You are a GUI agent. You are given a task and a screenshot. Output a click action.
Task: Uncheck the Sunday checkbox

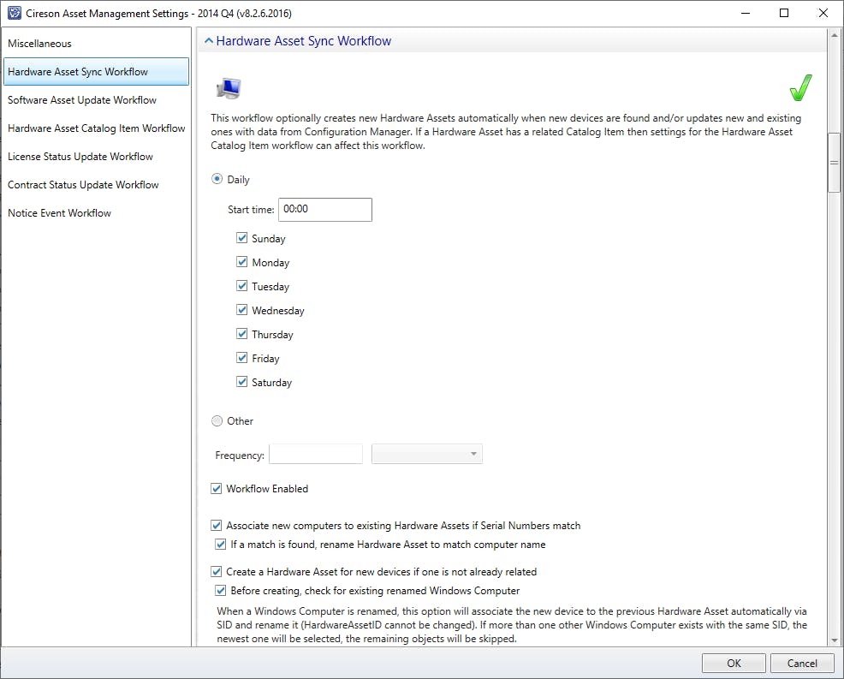[242, 237]
